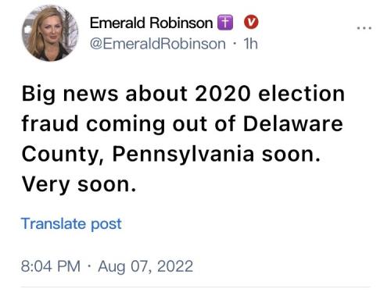Open the Emerald Robinson display name
The width and height of the screenshot is (391, 296).
click(151, 23)
